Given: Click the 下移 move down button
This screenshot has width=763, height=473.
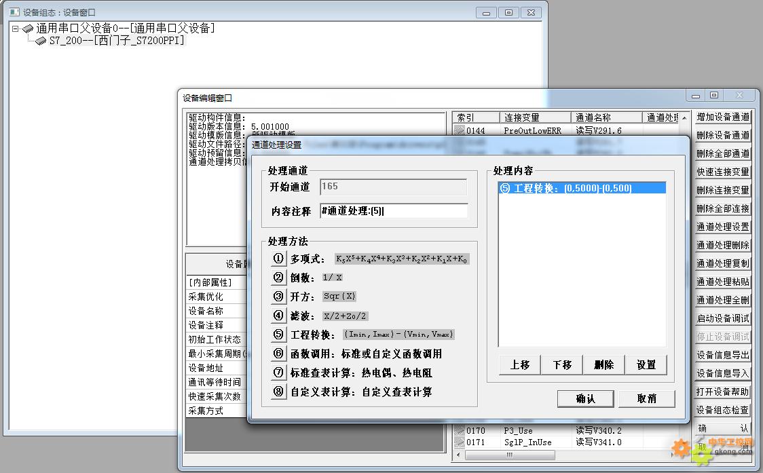Looking at the screenshot, I should coord(562,364).
